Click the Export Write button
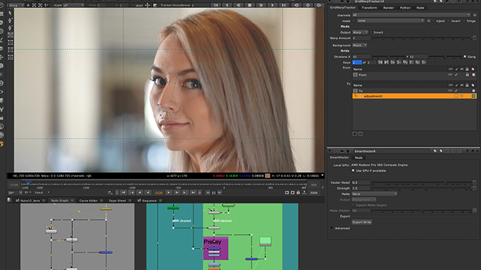The width and height of the screenshot is (481, 270). [362, 221]
